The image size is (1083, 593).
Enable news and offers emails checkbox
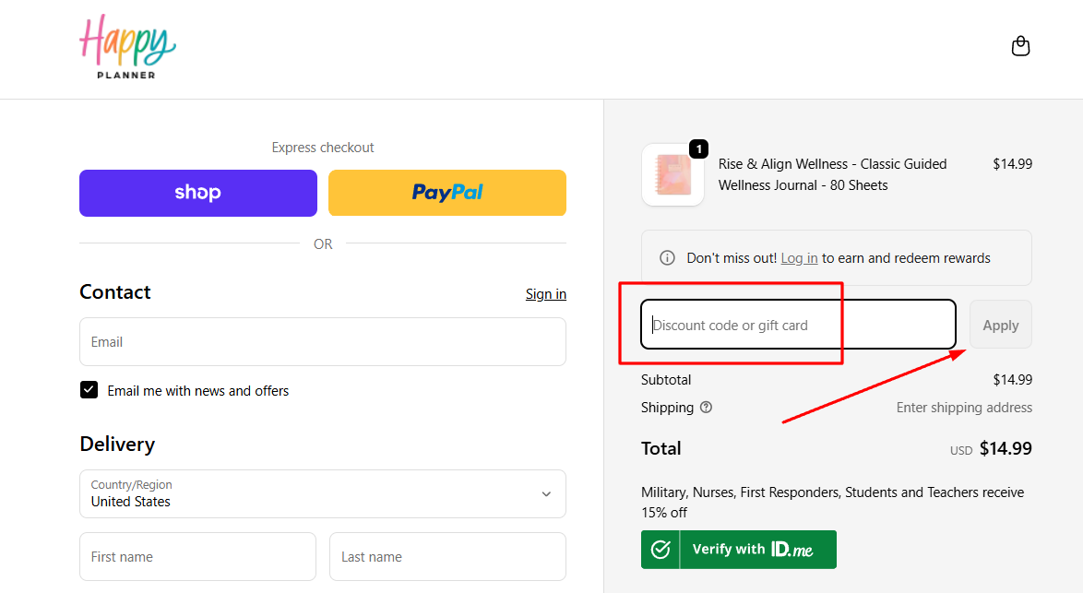click(x=89, y=389)
